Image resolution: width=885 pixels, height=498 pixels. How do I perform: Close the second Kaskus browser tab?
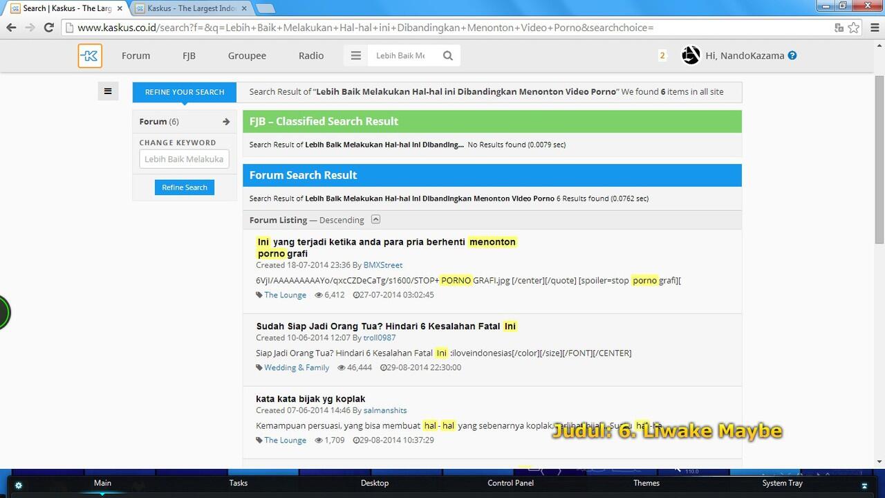(x=244, y=8)
